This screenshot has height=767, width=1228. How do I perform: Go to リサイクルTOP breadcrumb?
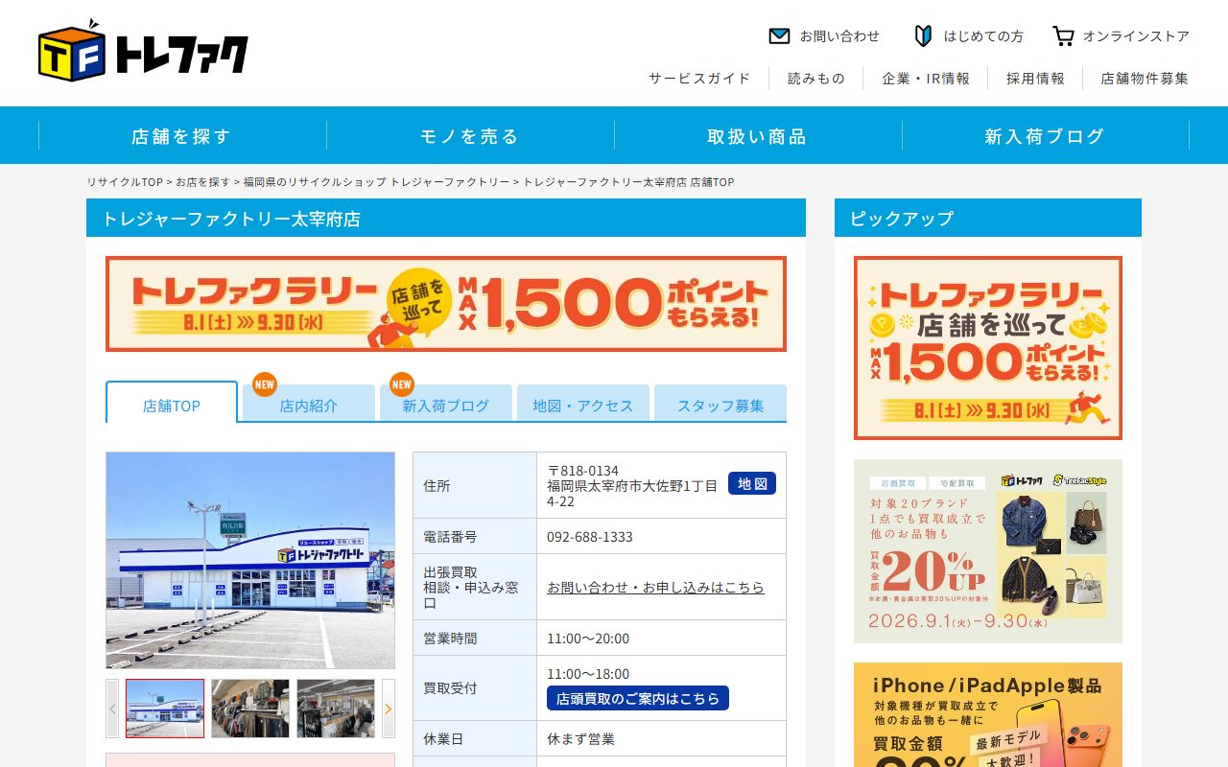pyautogui.click(x=125, y=182)
